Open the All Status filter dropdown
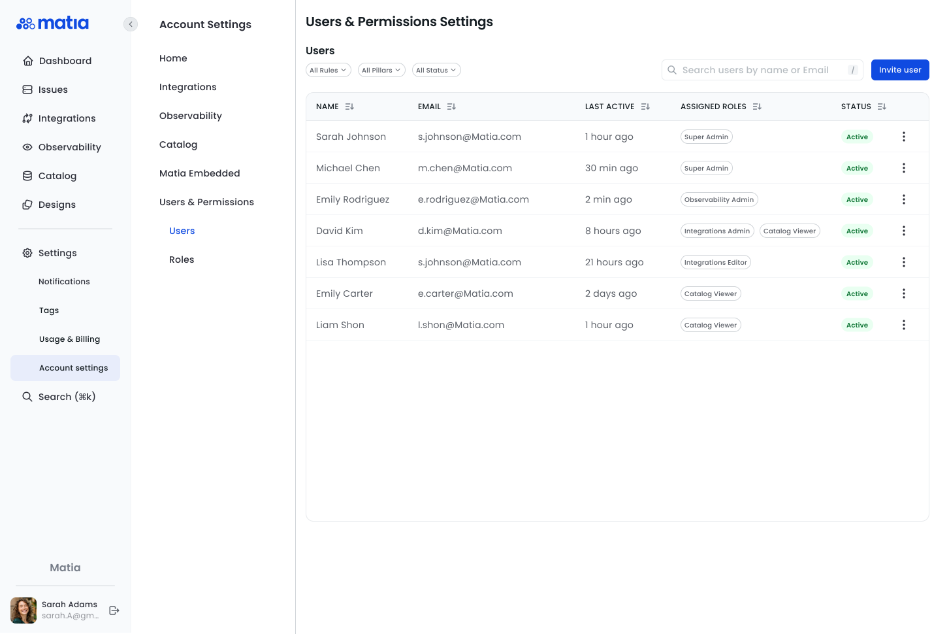 click(436, 70)
